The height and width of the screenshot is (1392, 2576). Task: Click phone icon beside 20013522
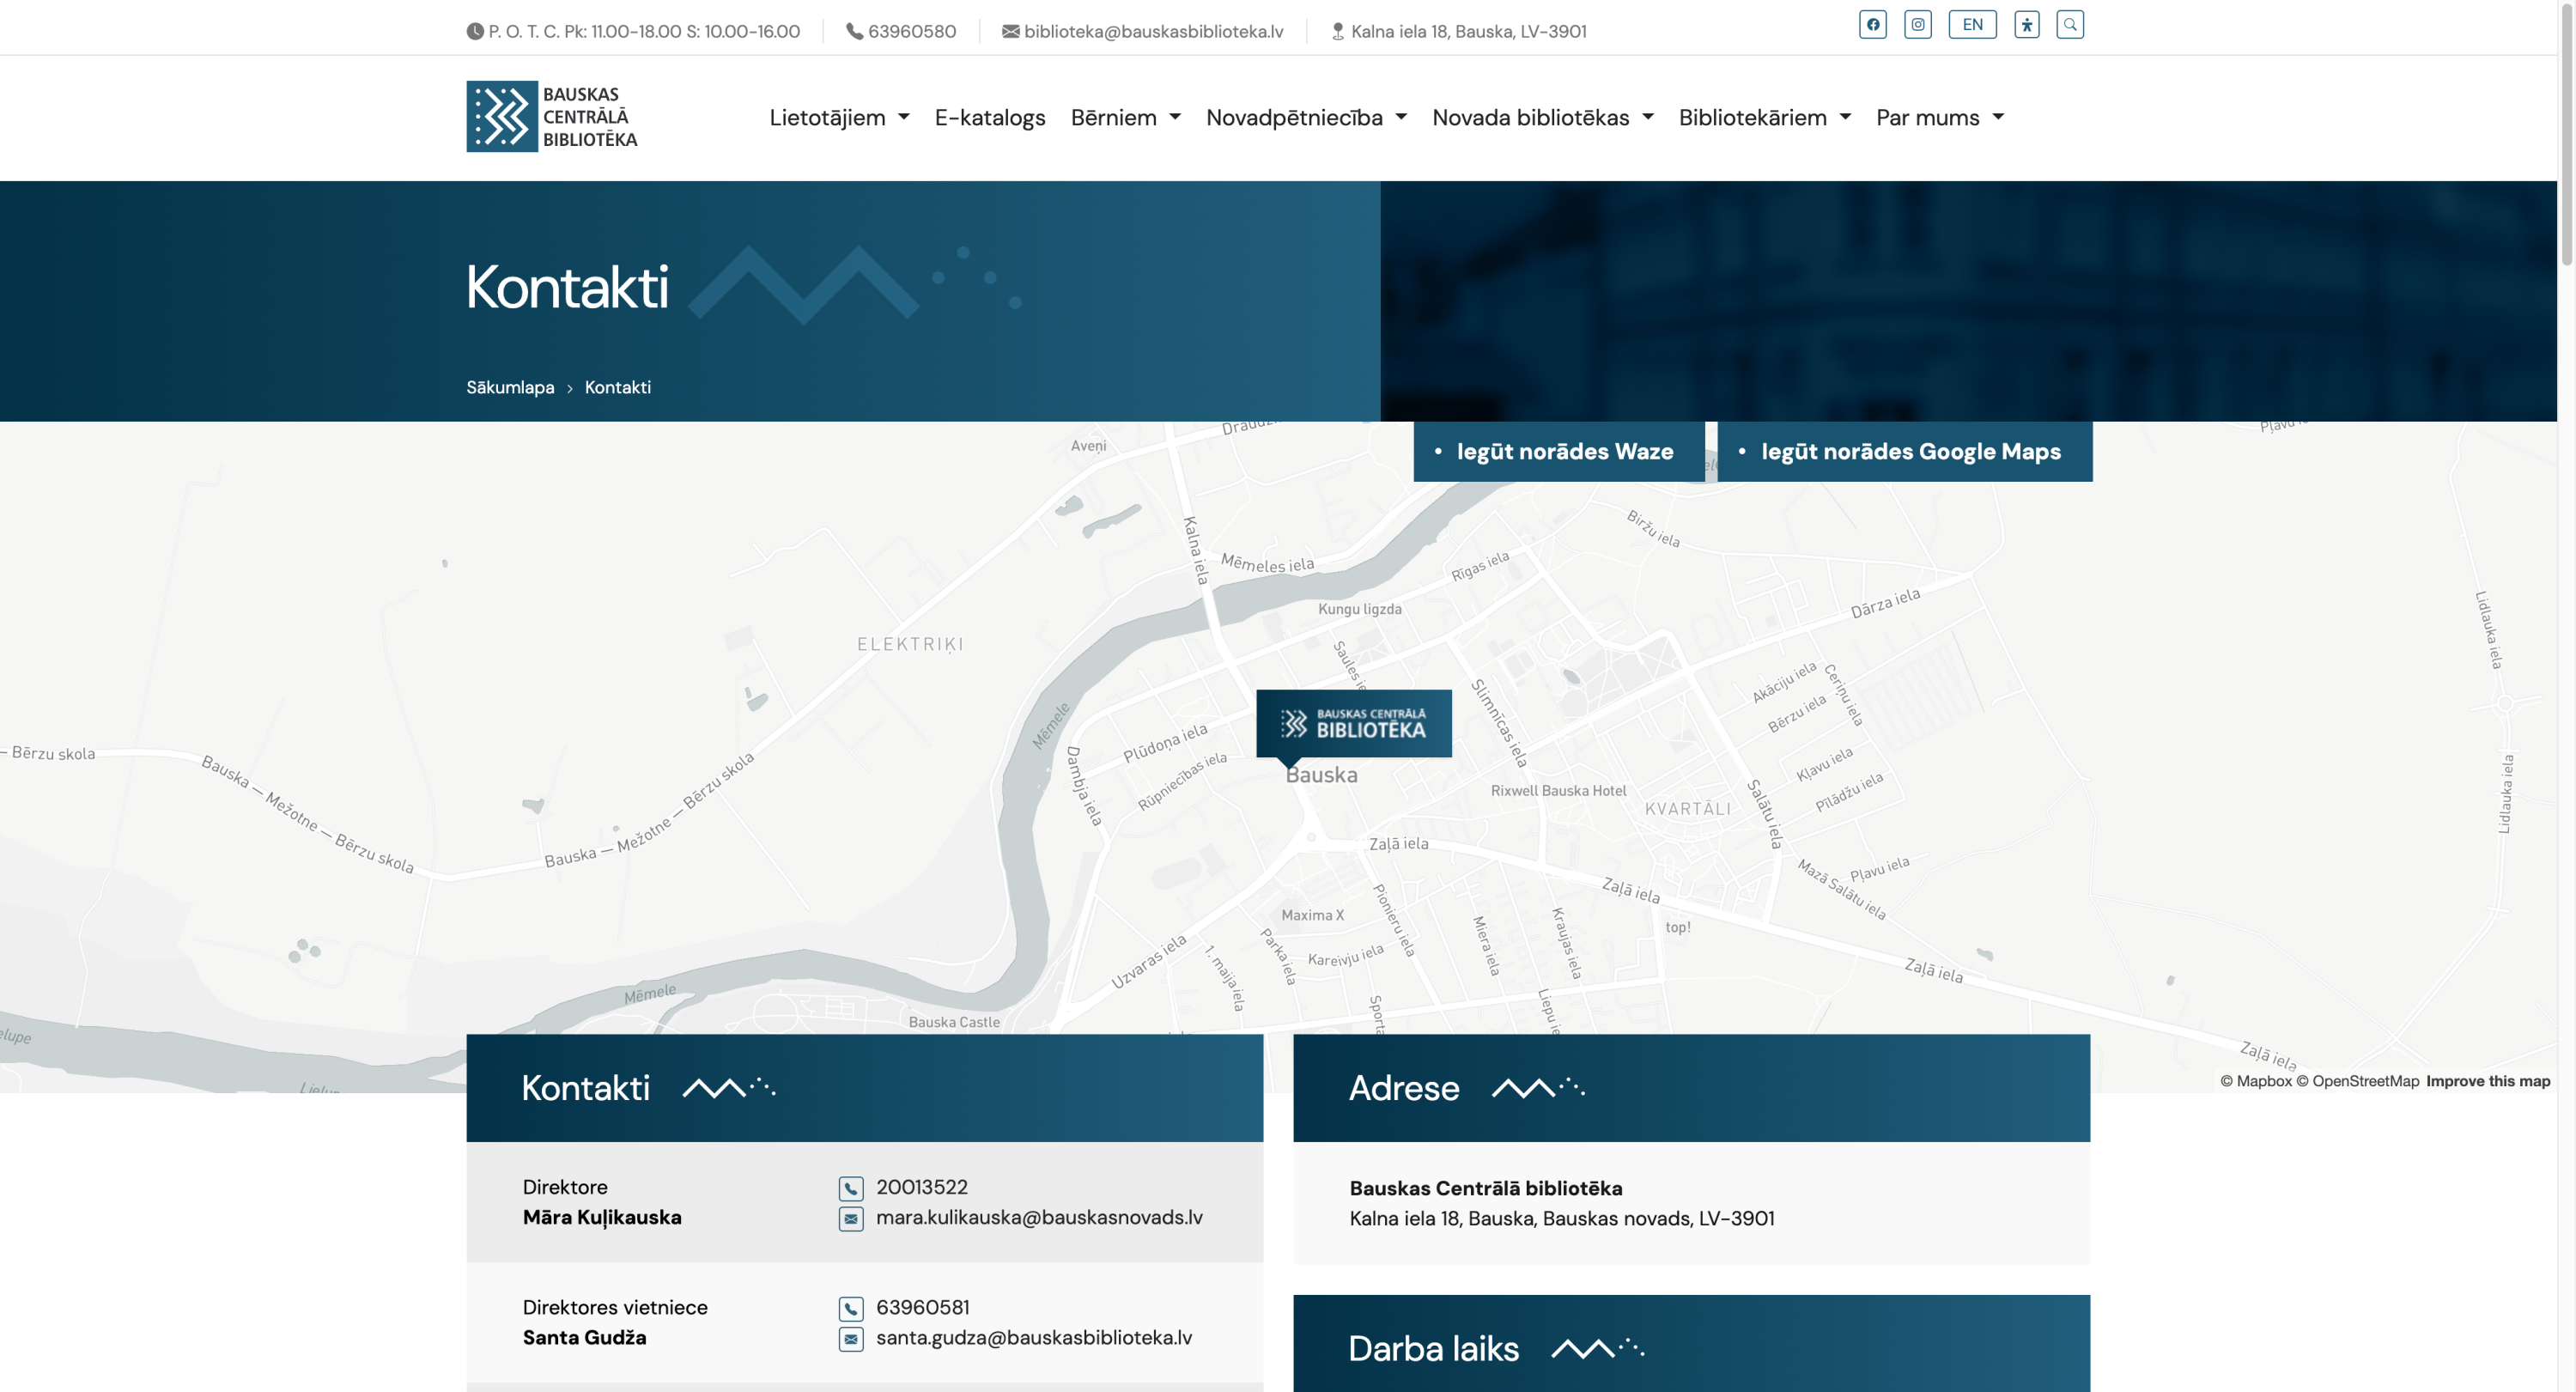(850, 1188)
